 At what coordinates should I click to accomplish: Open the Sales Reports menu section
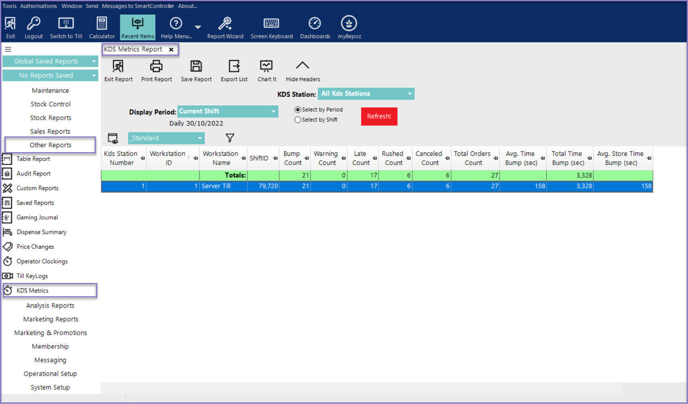coord(50,131)
